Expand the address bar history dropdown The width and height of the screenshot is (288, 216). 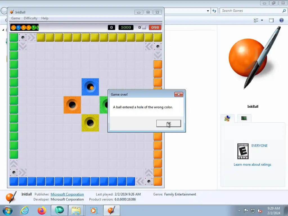coord(208,11)
